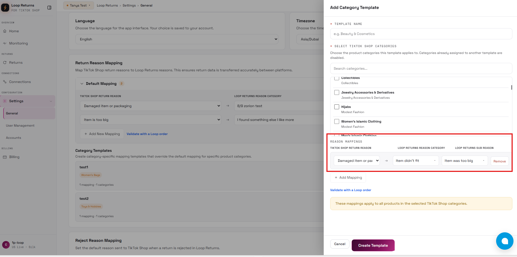Open the Accounts sidebar item
The width and height of the screenshot is (517, 257).
pyautogui.click(x=14, y=138)
